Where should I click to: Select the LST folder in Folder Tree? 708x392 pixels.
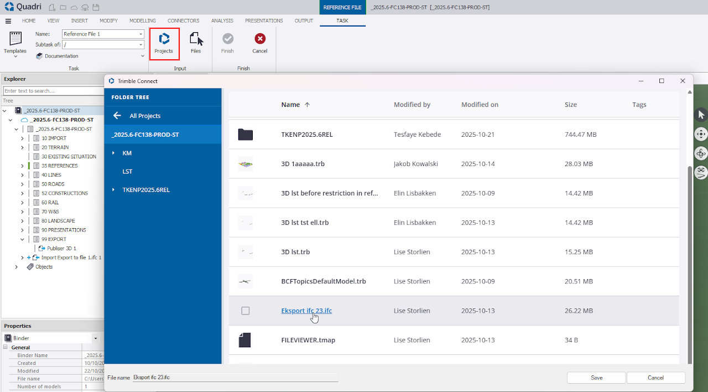[127, 172]
